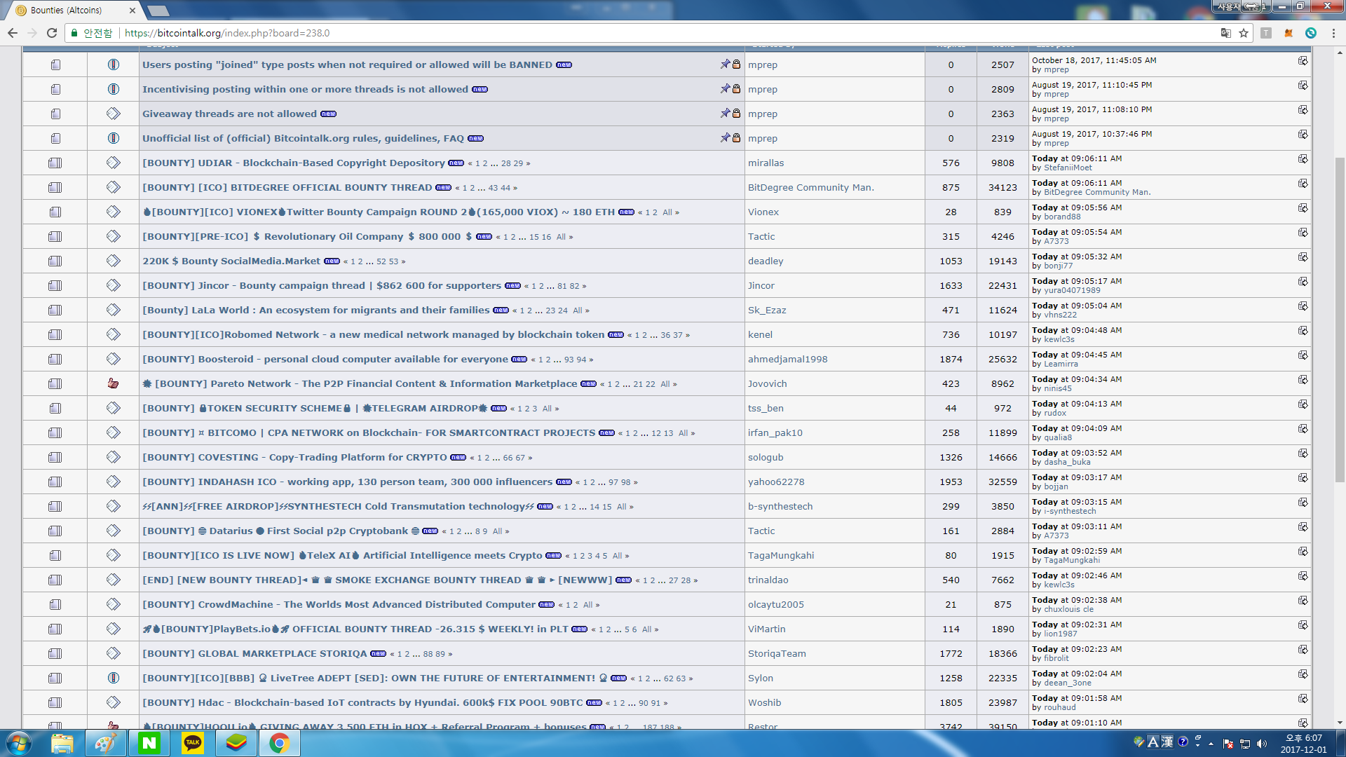The width and height of the screenshot is (1346, 757).
Task: Open the green Naver N taskbar app
Action: (x=149, y=743)
